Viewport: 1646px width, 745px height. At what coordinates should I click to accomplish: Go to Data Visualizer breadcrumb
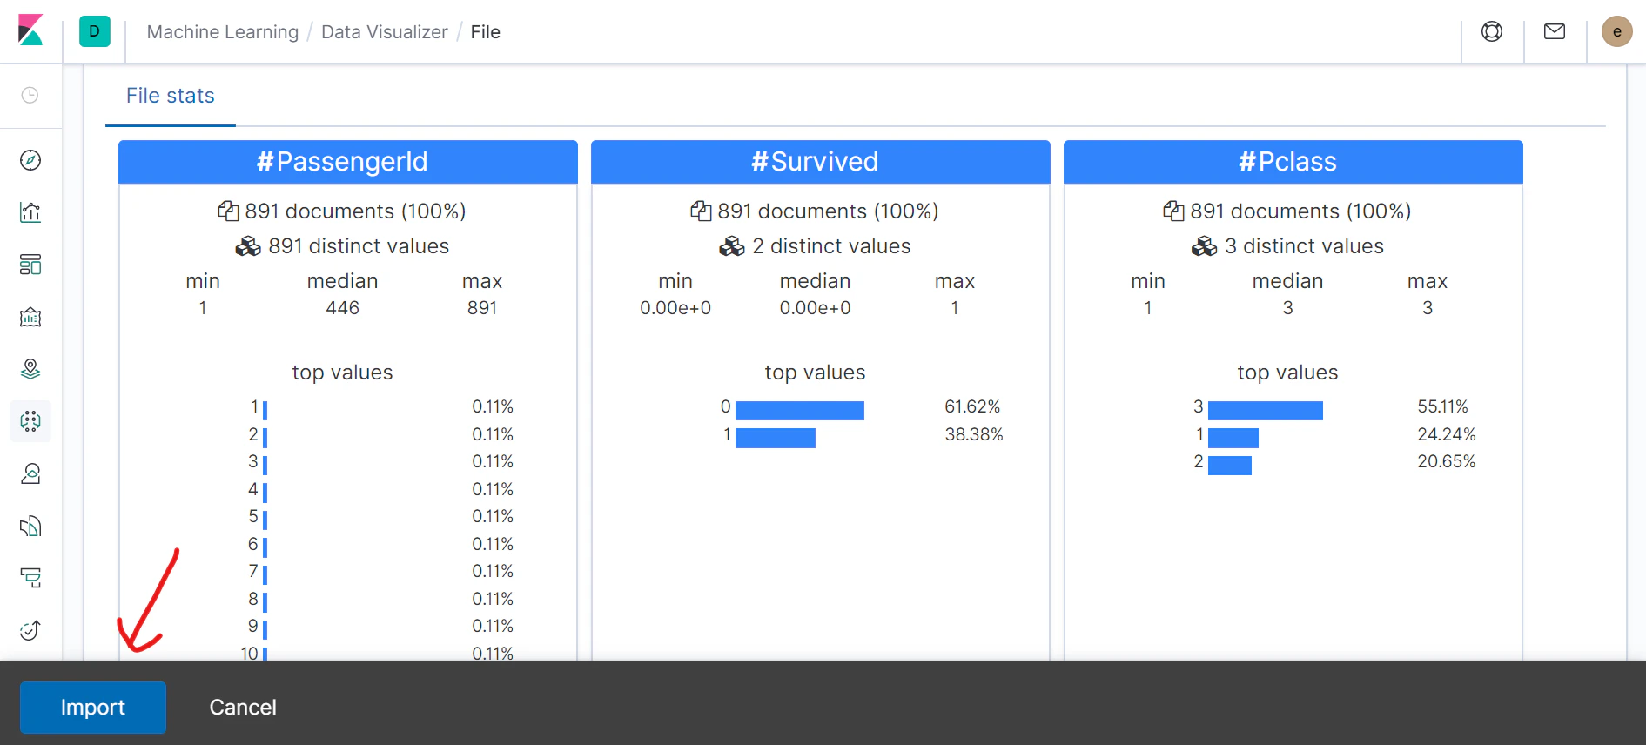[x=385, y=32]
